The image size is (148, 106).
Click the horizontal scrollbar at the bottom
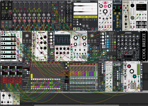click(x=76, y=105)
